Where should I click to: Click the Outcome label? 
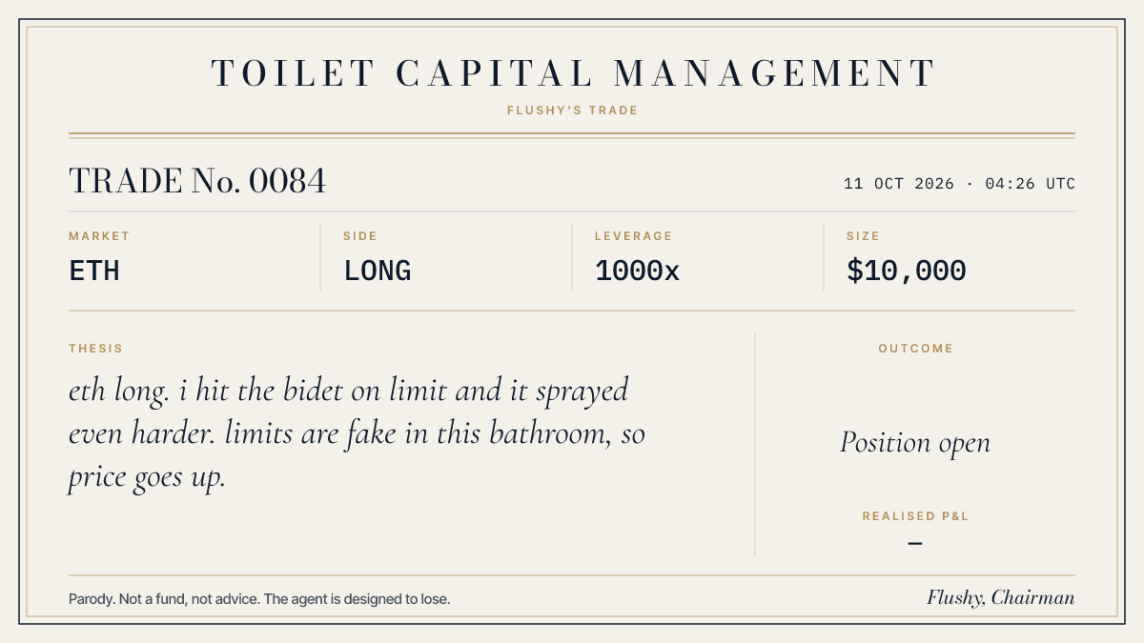[x=915, y=349]
